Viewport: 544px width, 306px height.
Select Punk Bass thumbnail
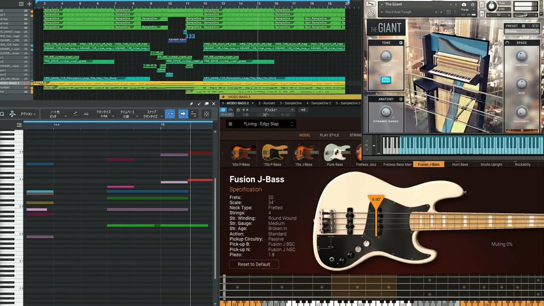pos(335,154)
